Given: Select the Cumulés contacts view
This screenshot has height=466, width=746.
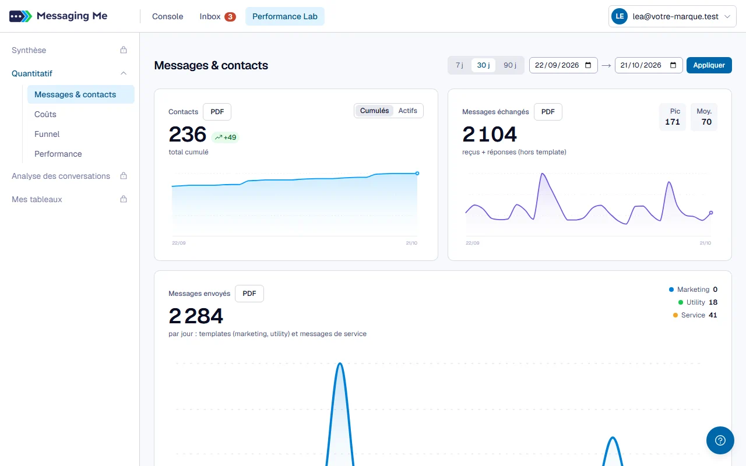Looking at the screenshot, I should coord(374,111).
